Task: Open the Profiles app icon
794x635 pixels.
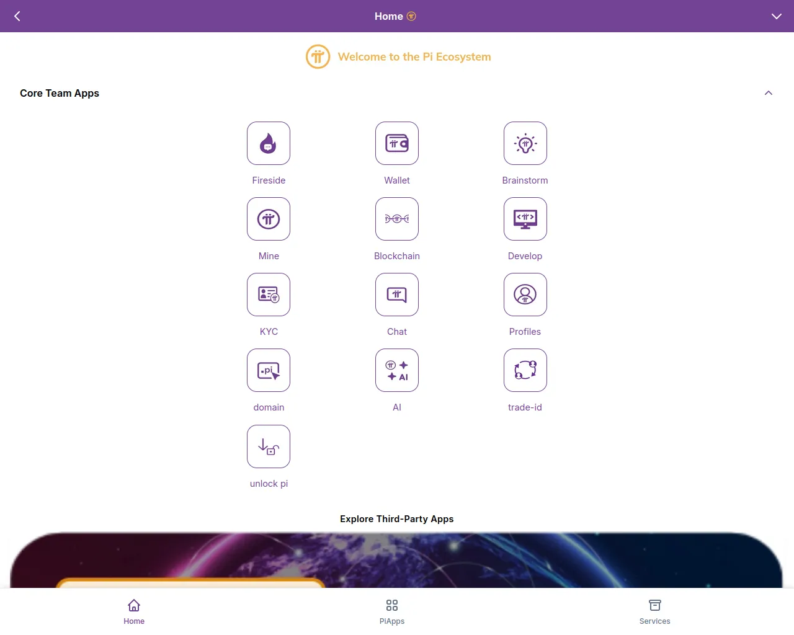Action: click(x=525, y=295)
